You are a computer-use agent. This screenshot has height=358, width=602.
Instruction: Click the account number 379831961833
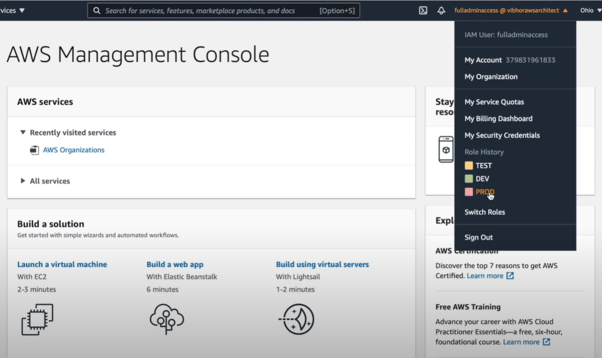point(531,60)
